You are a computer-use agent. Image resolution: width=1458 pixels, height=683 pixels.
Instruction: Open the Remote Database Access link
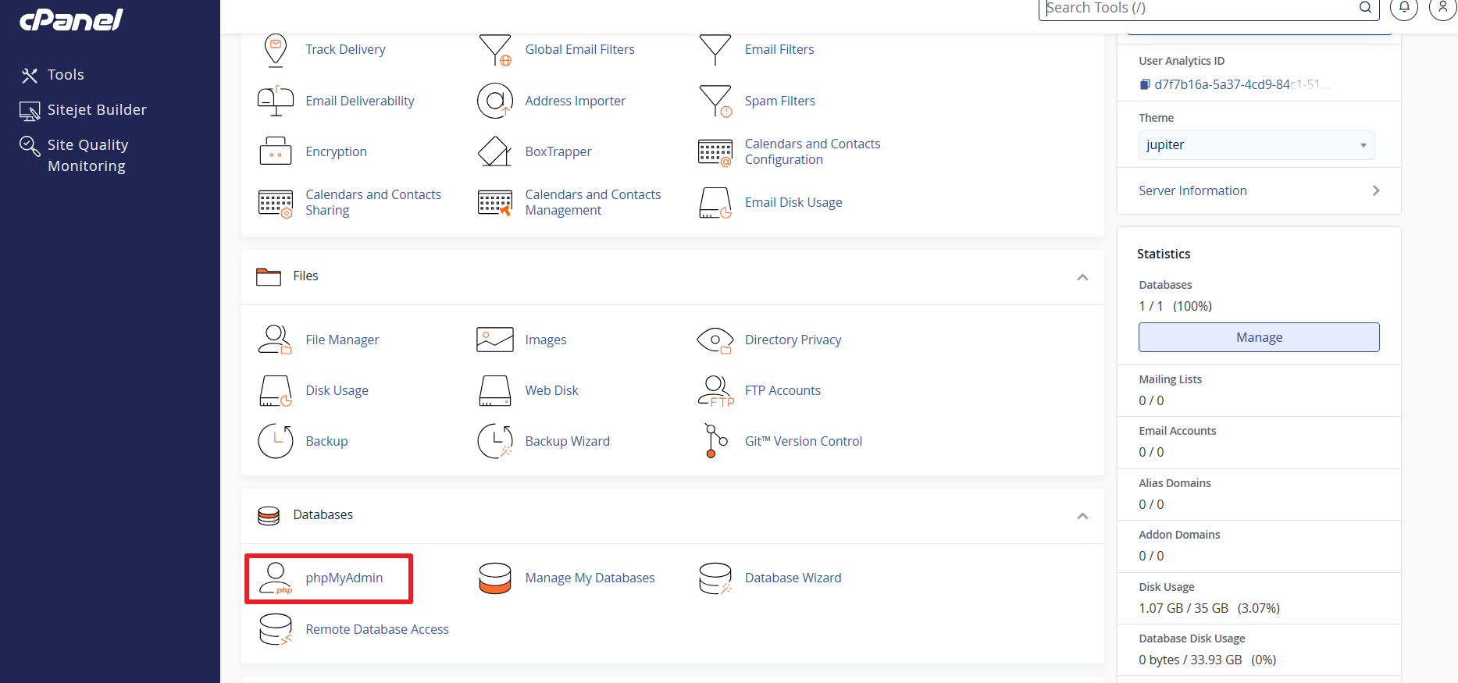tap(377, 630)
